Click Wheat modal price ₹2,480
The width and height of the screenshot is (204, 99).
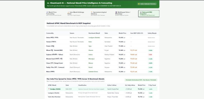click(122, 50)
